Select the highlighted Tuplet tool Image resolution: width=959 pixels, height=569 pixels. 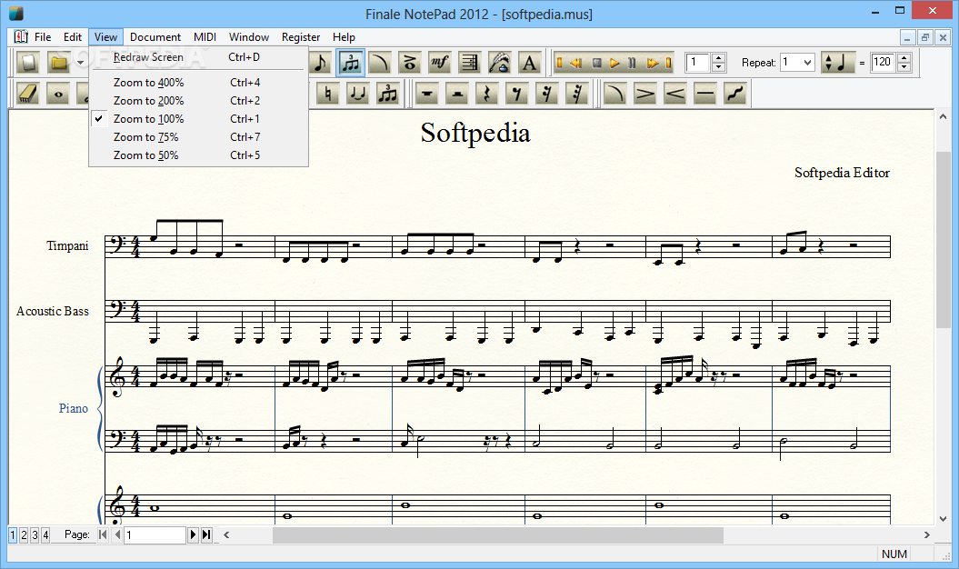(351, 63)
